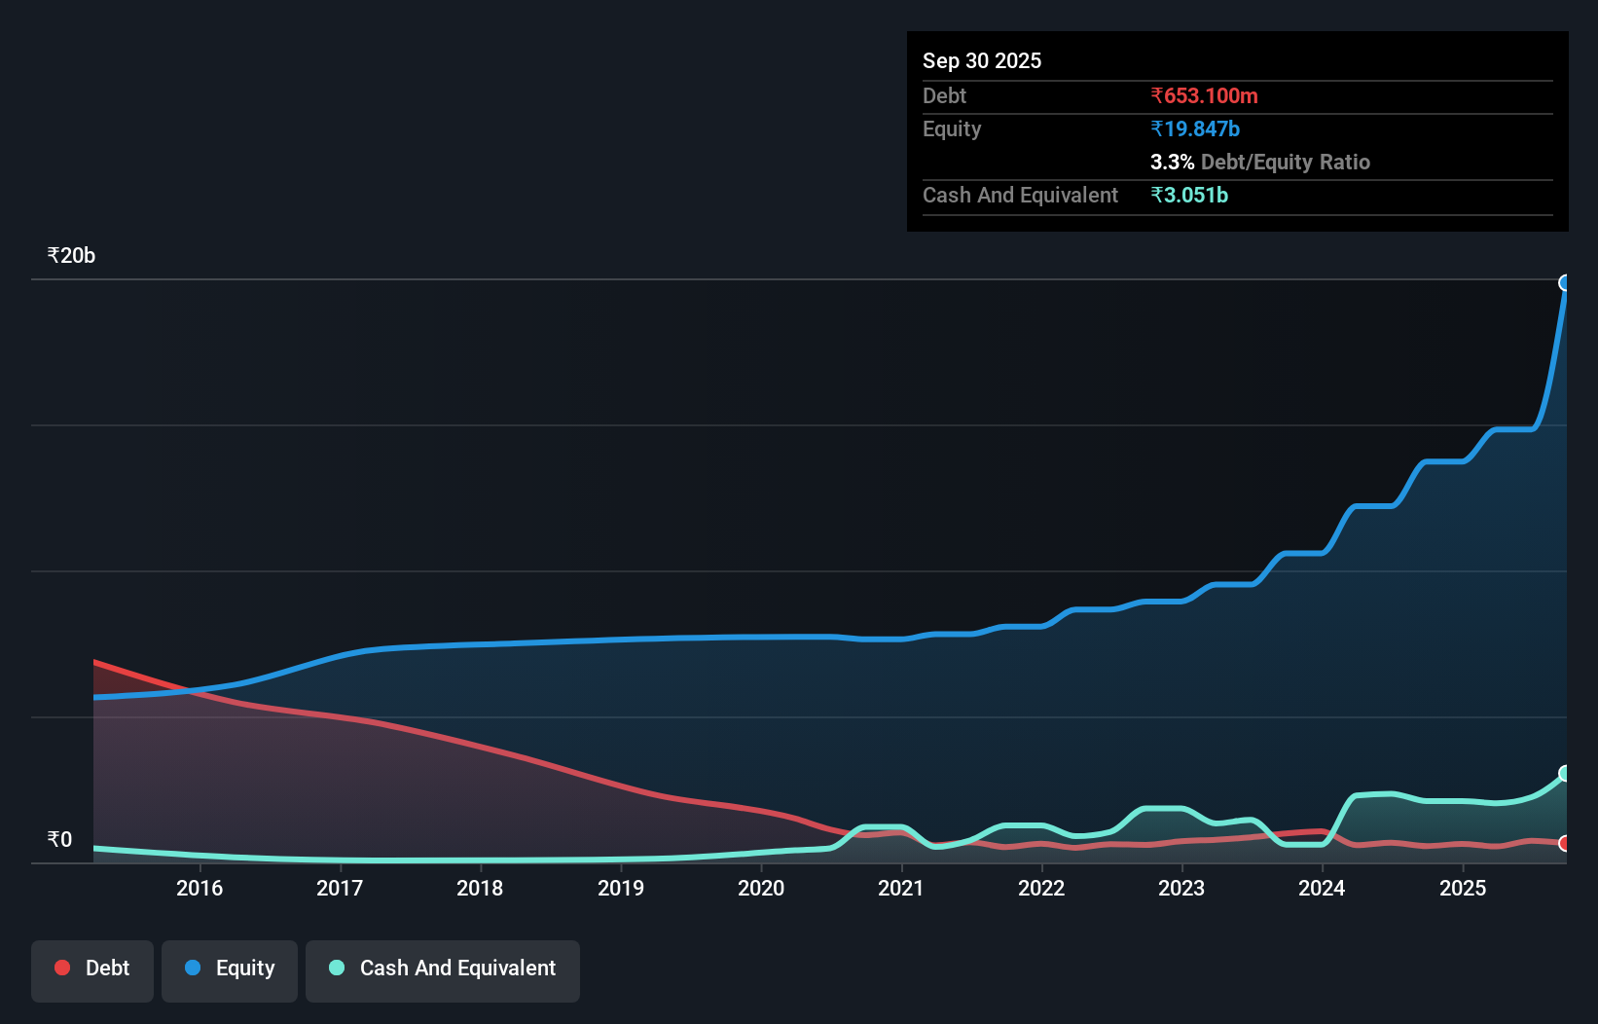This screenshot has width=1598, height=1024.
Task: Toggle the Cash And Equivalent series visibility
Action: tap(442, 969)
